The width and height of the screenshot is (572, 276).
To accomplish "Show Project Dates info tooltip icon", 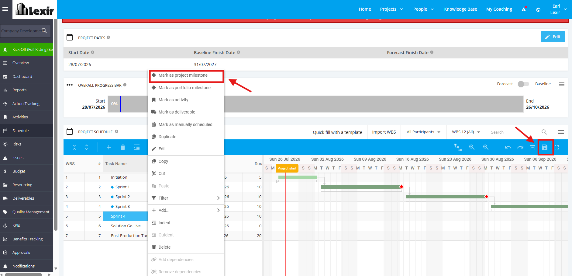I will tap(109, 37).
